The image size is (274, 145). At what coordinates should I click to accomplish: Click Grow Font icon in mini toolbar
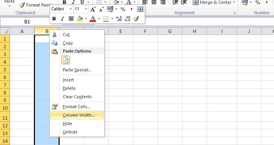93,9
